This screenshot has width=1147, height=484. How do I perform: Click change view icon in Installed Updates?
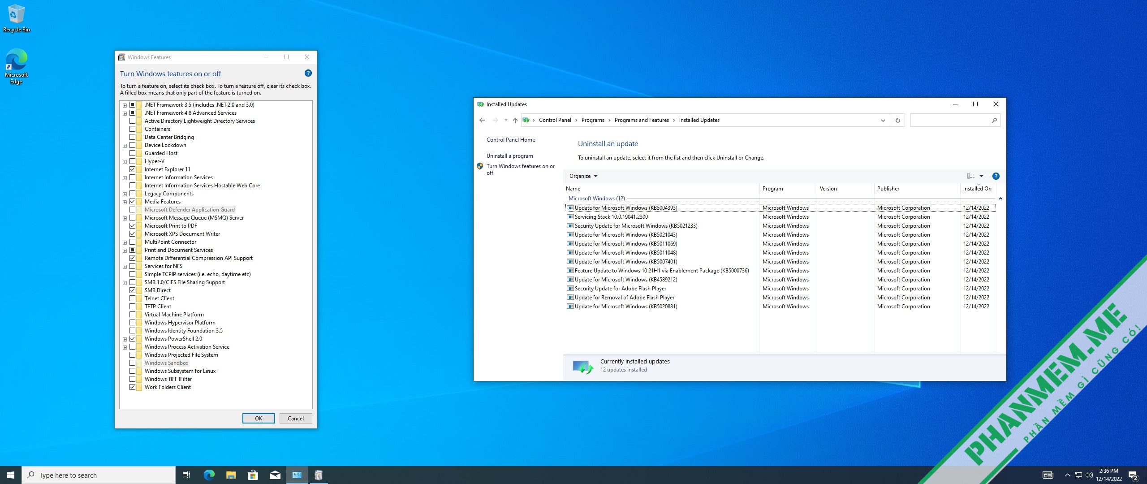coord(971,176)
